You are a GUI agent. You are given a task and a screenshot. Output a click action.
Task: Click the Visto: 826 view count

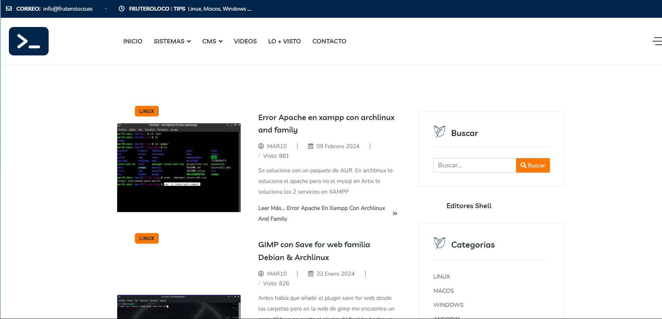coord(276,283)
